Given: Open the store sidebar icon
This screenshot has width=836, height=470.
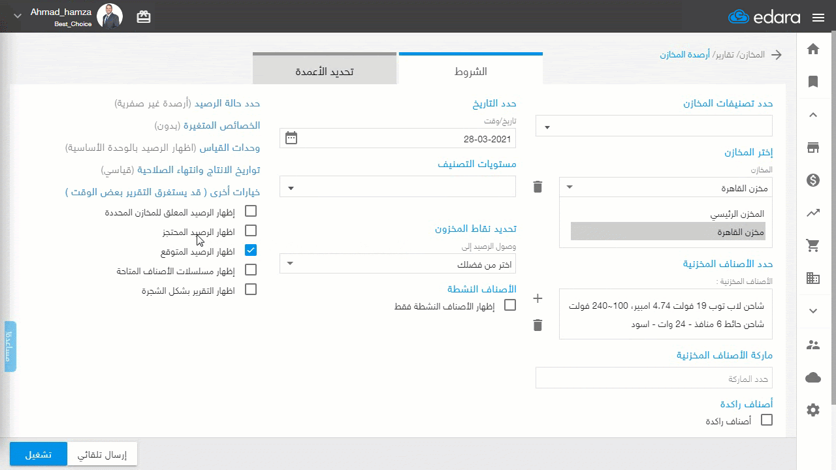Looking at the screenshot, I should [813, 148].
